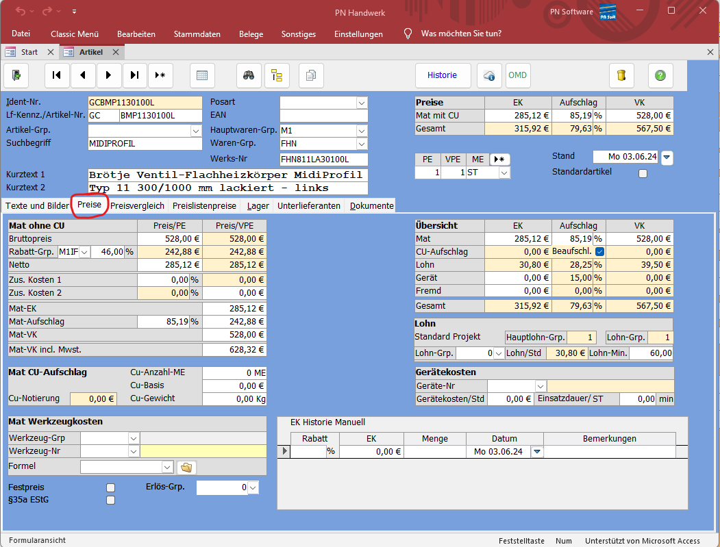720x547 pixels.
Task: Click the Historie button
Action: pyautogui.click(x=442, y=75)
